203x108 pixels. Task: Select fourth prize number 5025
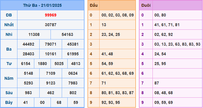coord(59,64)
